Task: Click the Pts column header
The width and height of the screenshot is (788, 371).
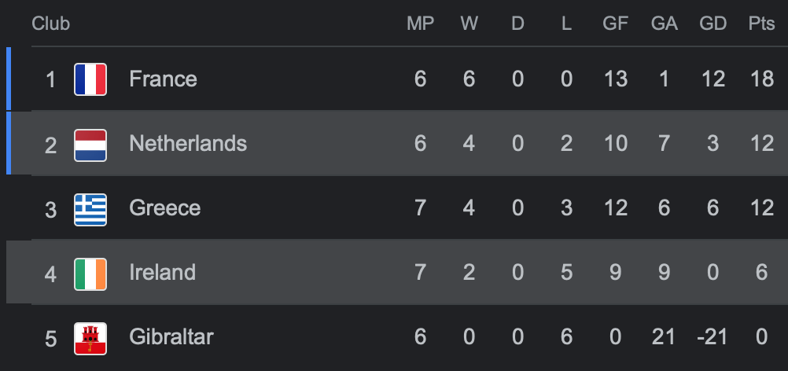Action: tap(761, 24)
